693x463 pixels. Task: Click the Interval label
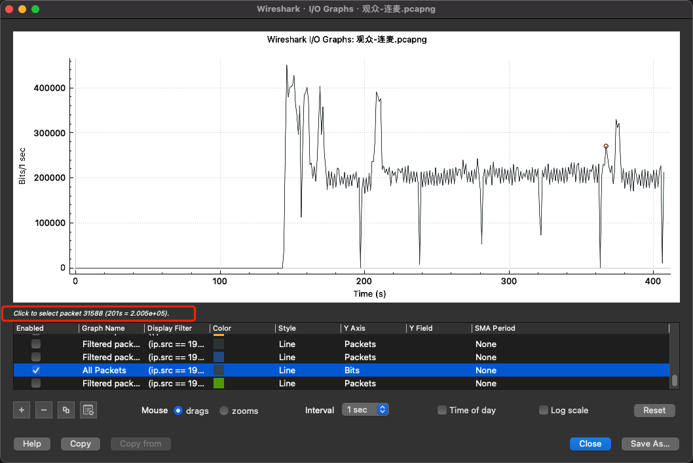[320, 410]
